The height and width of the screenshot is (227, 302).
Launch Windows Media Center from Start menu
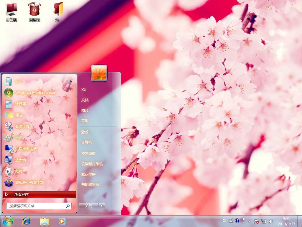[x=35, y=93]
